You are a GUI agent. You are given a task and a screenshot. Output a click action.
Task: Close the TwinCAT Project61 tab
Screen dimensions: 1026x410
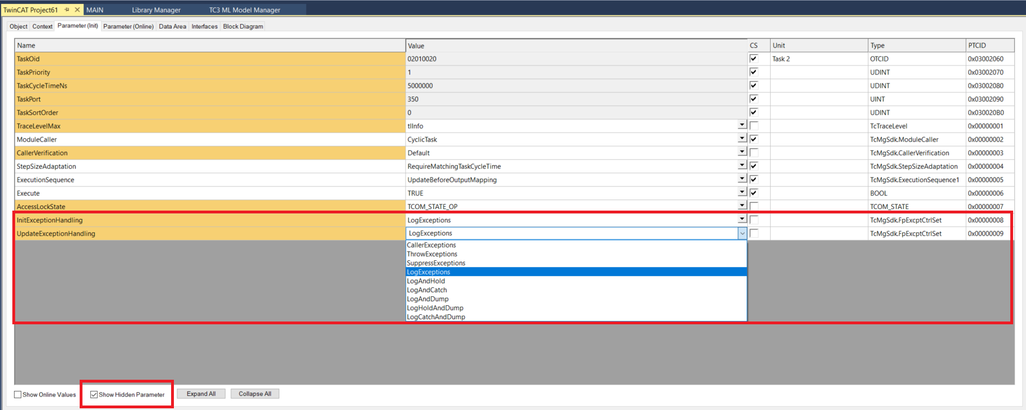coord(77,10)
